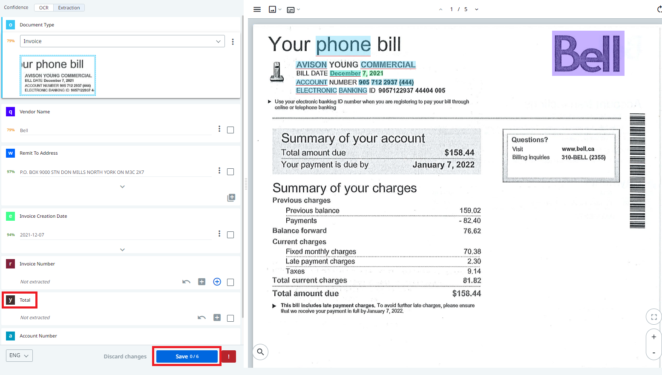Check the Remit To Address confirm checkbox

(230, 172)
